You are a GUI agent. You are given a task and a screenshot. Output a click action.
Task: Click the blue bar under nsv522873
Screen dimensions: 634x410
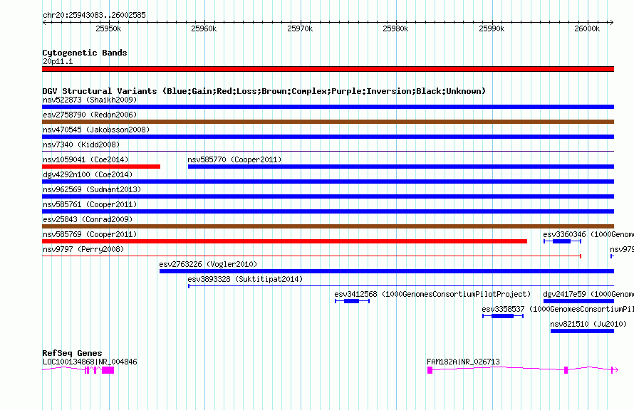[x=328, y=107]
